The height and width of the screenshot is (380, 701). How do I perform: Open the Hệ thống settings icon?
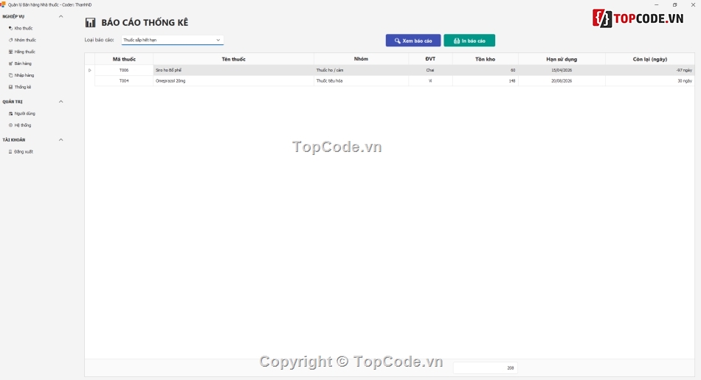[11, 125]
